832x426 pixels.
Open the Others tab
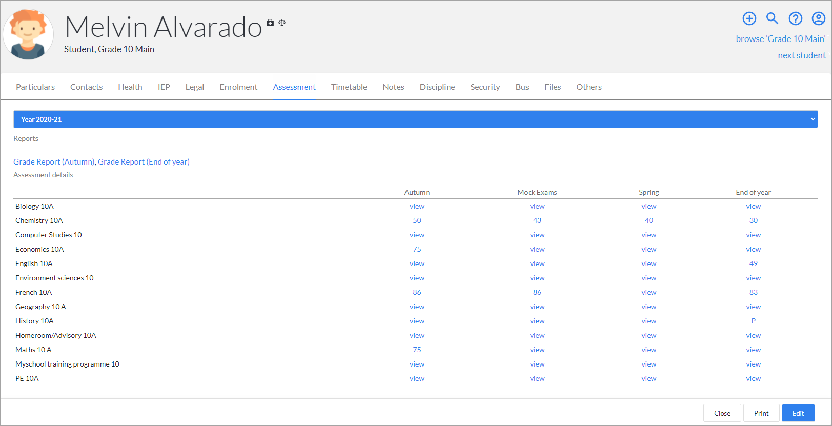(589, 87)
